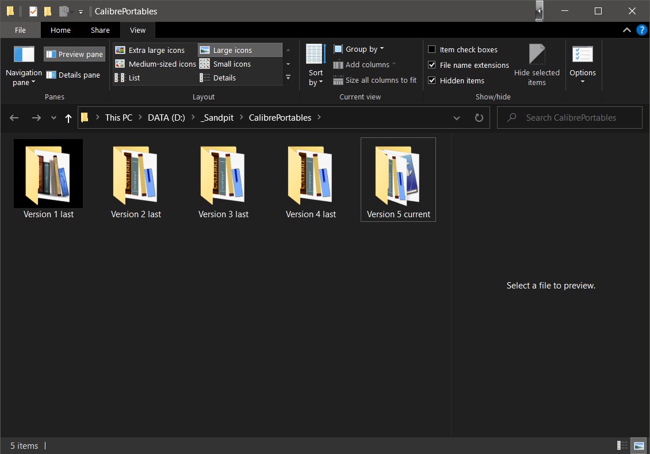The height and width of the screenshot is (454, 650).
Task: Click Hide selected items button
Action: point(537,65)
